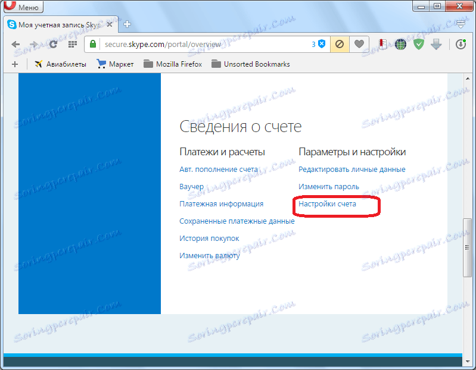The height and width of the screenshot is (370, 476).
Task: Open the Opera Меню button
Action: point(23,7)
